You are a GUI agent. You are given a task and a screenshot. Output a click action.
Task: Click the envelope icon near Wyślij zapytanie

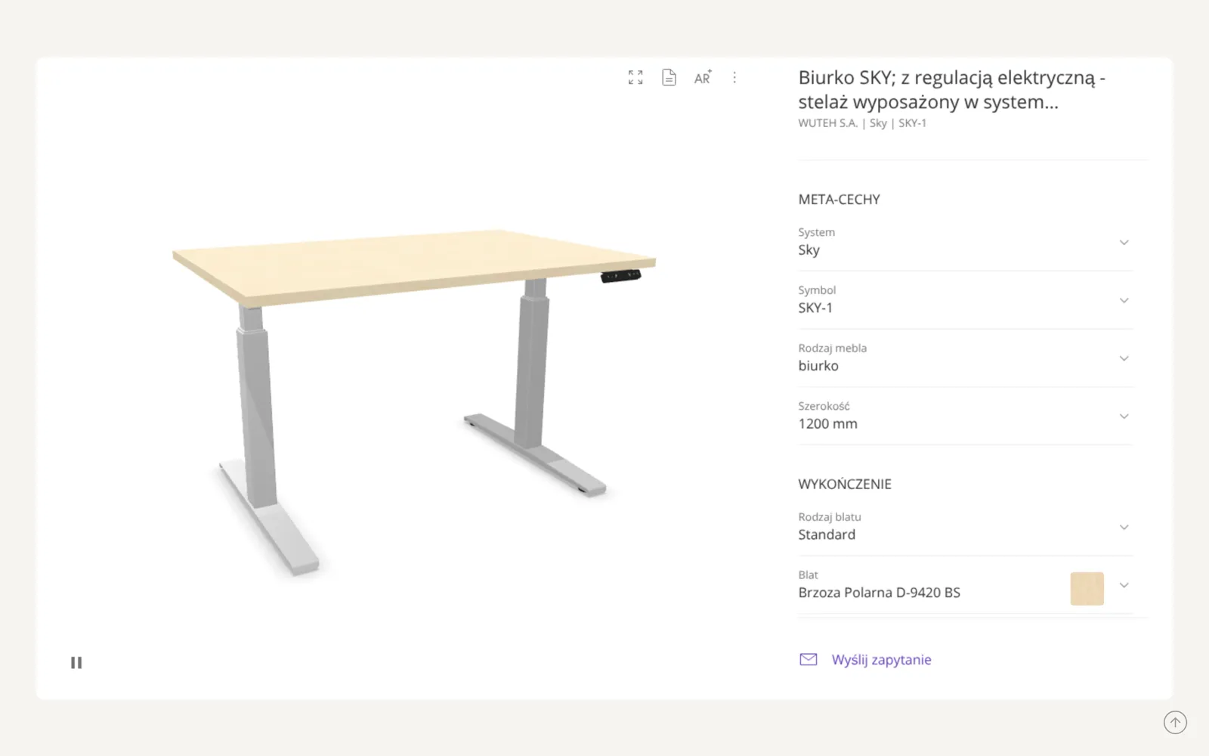coord(809,659)
